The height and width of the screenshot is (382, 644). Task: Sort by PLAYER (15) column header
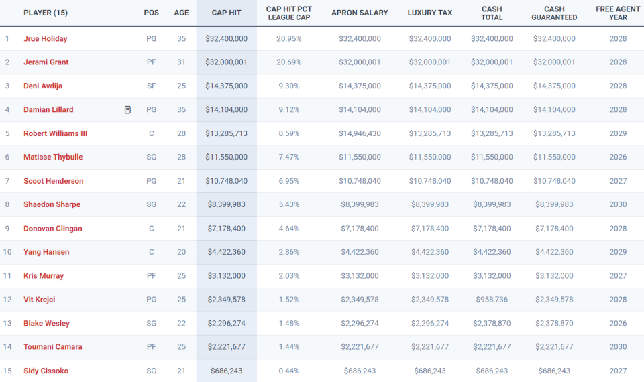click(x=46, y=13)
